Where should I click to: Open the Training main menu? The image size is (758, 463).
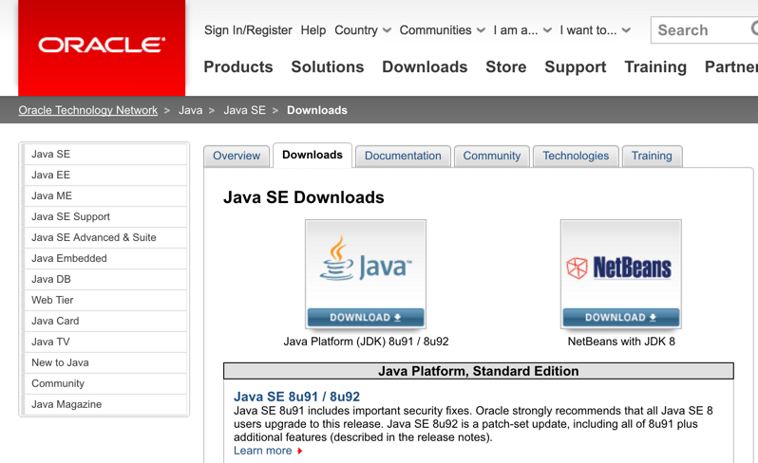pyautogui.click(x=655, y=66)
